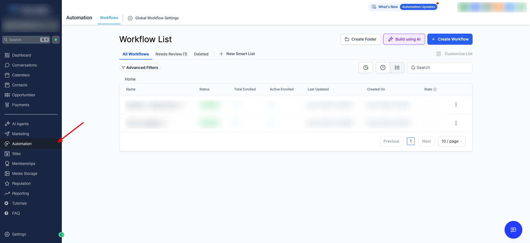The height and width of the screenshot is (243, 530).
Task: Open AI Agents from the sidebar
Action: tap(20, 124)
